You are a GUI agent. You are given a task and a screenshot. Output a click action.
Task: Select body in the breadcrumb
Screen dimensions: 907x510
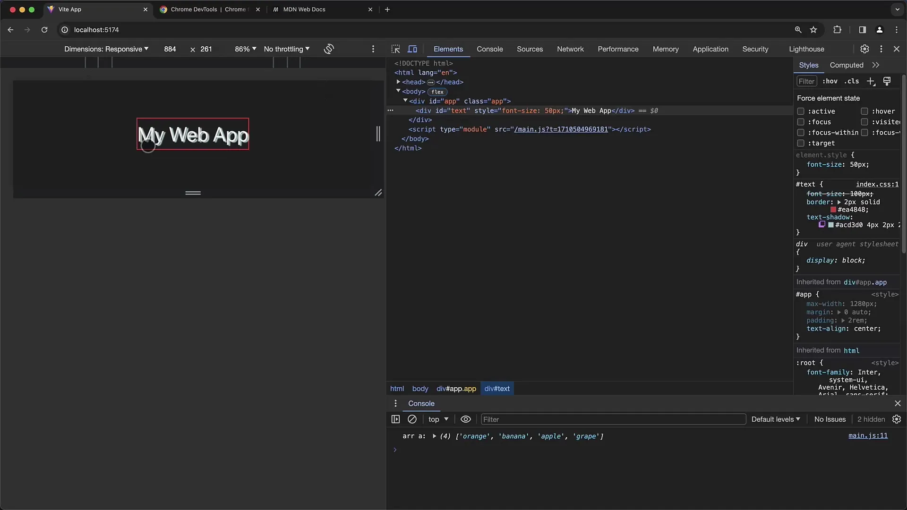(420, 389)
